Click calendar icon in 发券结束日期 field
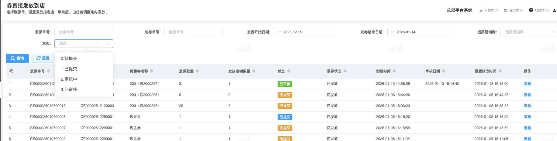 click(393, 32)
